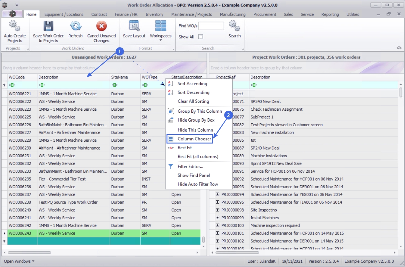This screenshot has height=267, width=405.
Task: Click Save Work Order to Projects icon
Action: [48, 26]
